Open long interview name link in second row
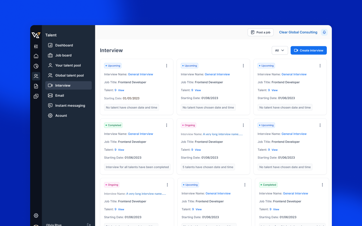The image size is (362, 226). (x=223, y=134)
